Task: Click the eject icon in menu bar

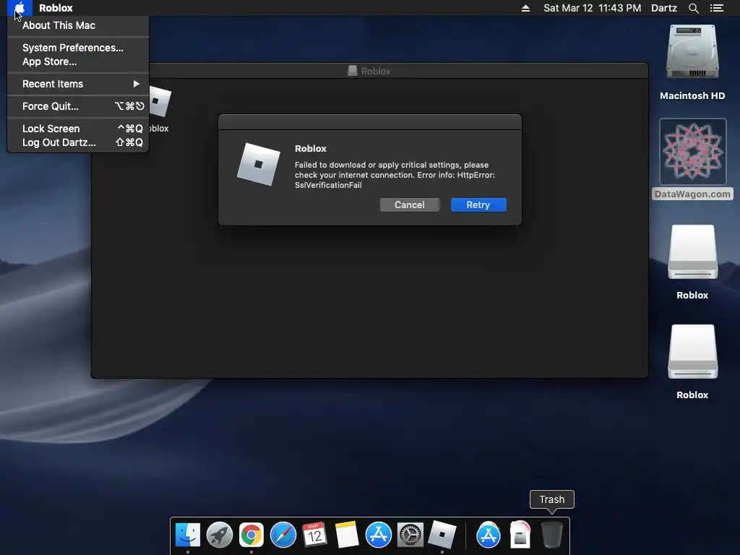Action: (x=525, y=8)
